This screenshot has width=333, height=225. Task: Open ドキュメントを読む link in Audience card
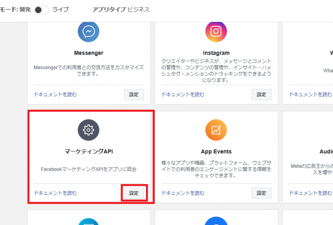point(311,193)
